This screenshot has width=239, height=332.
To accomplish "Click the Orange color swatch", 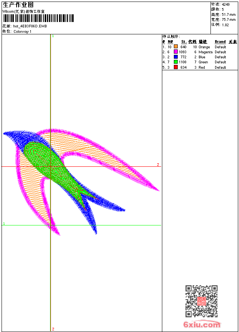I will click(x=175, y=47).
